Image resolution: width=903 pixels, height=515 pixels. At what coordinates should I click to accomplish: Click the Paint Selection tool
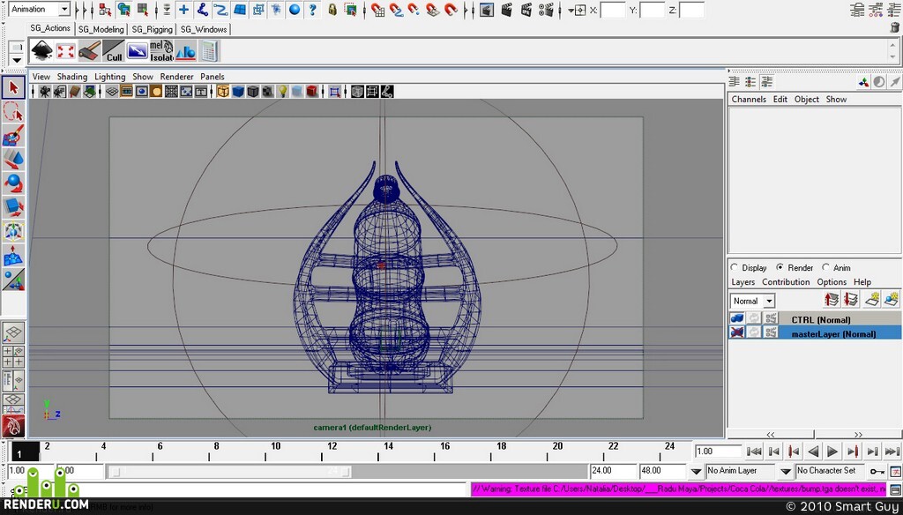coord(14,136)
